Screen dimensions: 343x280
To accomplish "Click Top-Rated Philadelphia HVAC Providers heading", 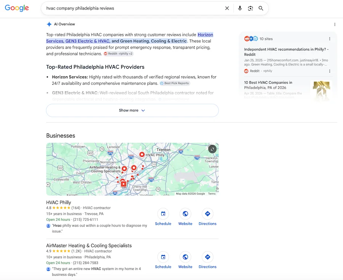I will pyautogui.click(x=95, y=67).
